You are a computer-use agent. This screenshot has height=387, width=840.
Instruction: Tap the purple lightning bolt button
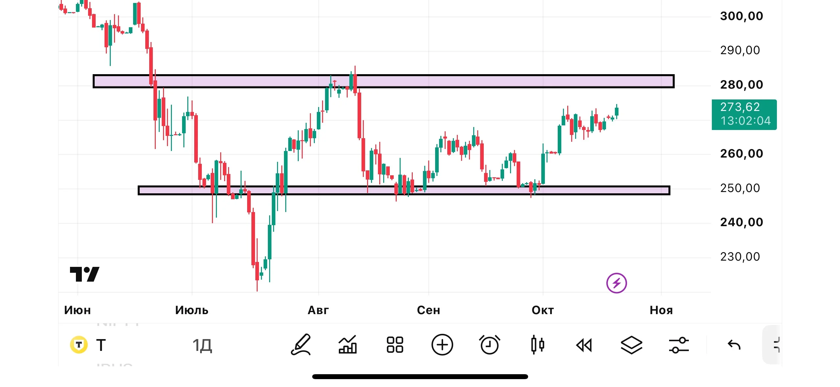(x=616, y=283)
